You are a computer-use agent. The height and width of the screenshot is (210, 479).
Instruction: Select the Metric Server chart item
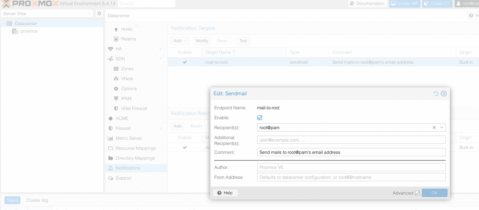pyautogui.click(x=129, y=138)
